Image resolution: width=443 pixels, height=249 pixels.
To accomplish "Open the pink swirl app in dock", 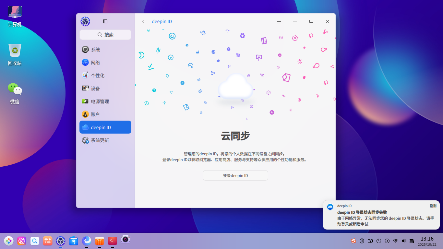I will pos(22,241).
